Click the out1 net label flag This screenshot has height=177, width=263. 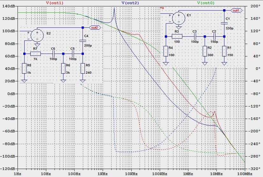[x=237, y=11]
